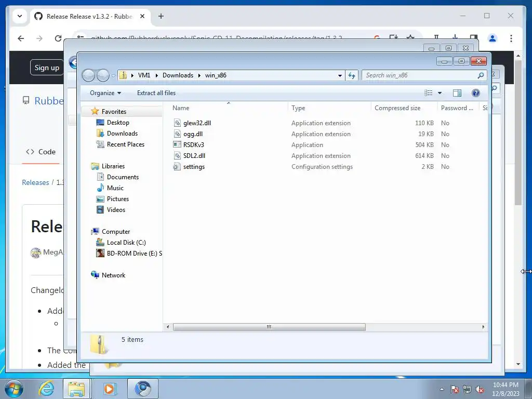Expand breadcrumb arrow after Downloads

click(x=199, y=75)
